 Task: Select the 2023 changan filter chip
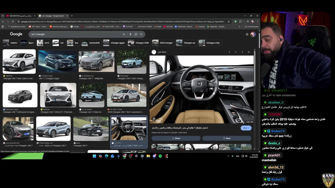[x=163, y=43]
